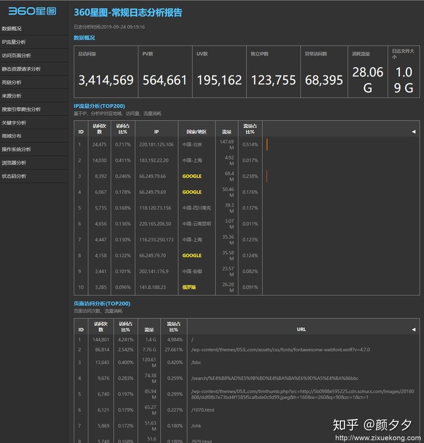Click the visit count 24,475
Screen dimensions: 424x443
point(100,144)
